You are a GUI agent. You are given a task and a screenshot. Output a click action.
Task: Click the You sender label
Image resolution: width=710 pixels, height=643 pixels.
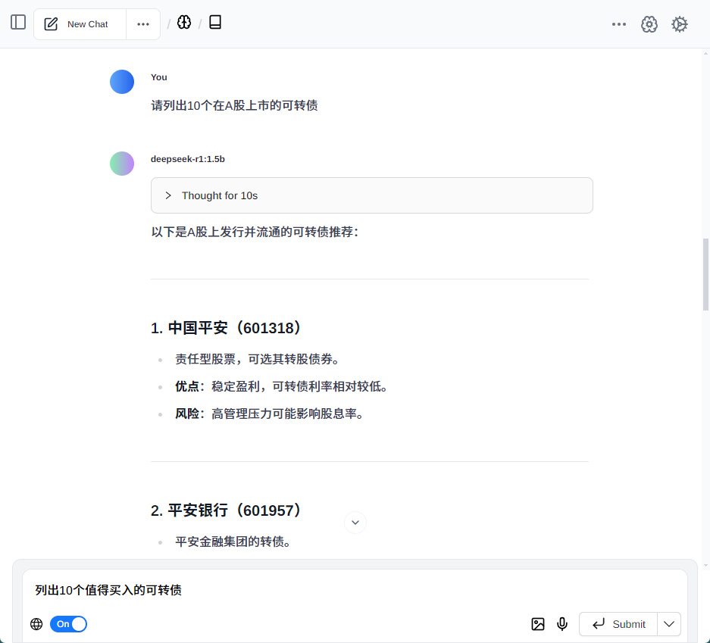(159, 77)
